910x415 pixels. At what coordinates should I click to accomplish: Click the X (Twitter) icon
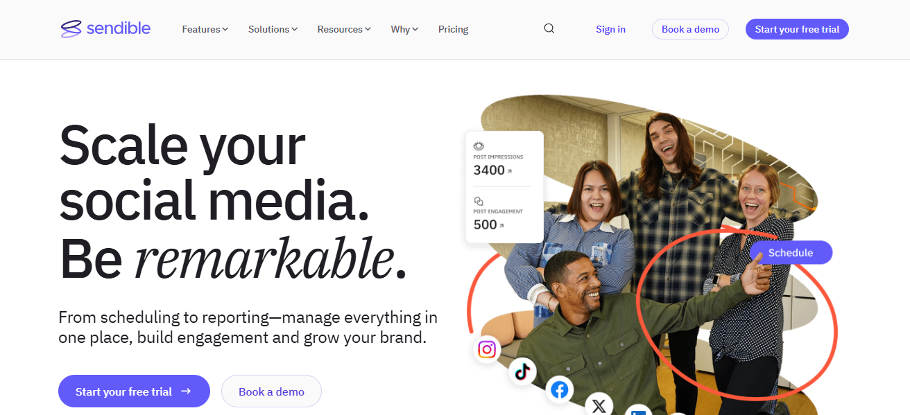point(599,405)
